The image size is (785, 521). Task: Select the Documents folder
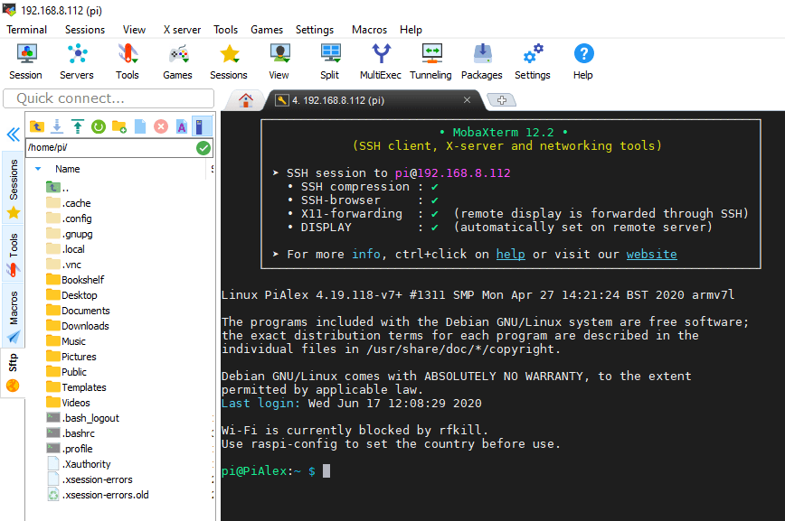click(78, 311)
